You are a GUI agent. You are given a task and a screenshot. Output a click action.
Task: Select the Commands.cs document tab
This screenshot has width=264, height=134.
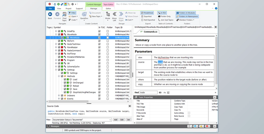(x=149, y=32)
